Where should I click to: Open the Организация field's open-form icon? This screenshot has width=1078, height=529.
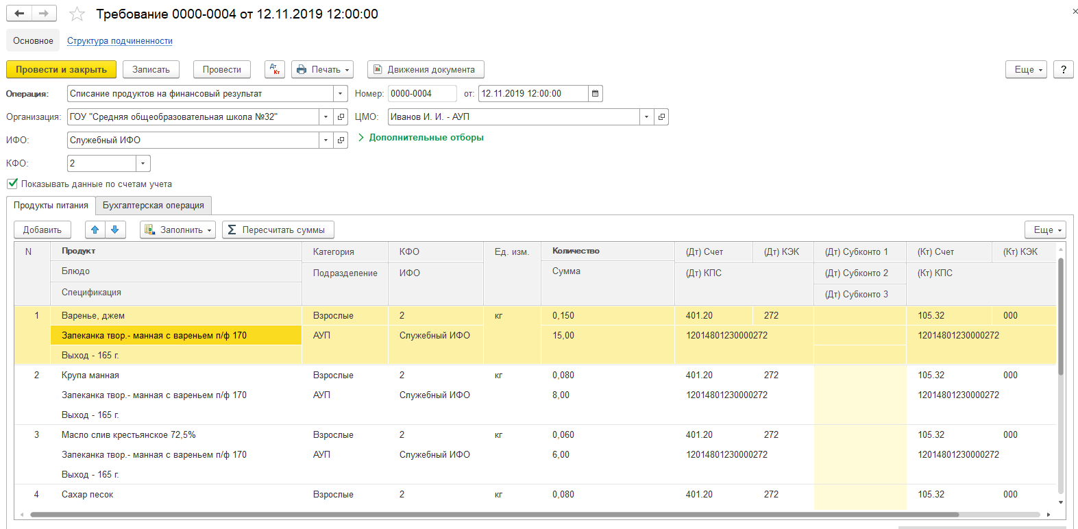coord(341,117)
